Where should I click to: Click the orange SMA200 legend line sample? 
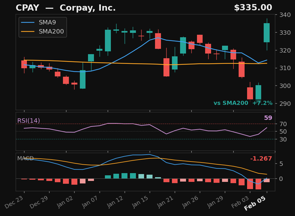tap(28, 31)
